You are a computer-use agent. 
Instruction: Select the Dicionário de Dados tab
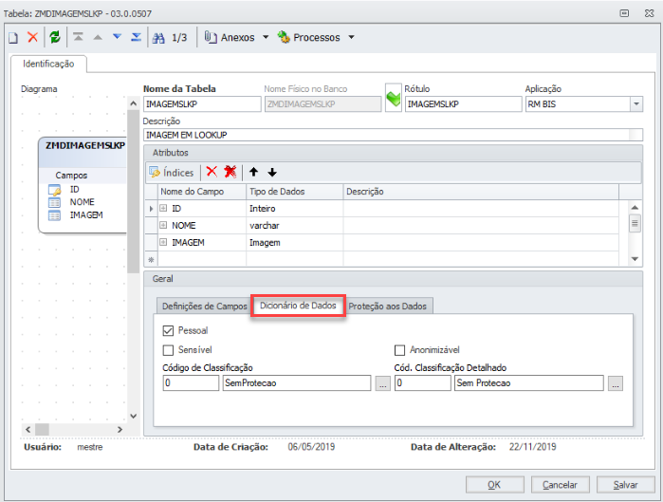[298, 306]
